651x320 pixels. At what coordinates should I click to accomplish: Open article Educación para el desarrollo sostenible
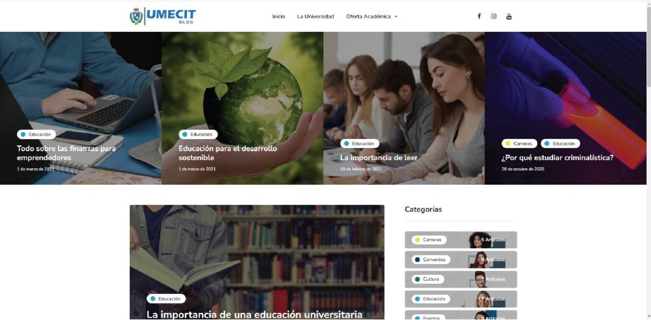point(228,153)
